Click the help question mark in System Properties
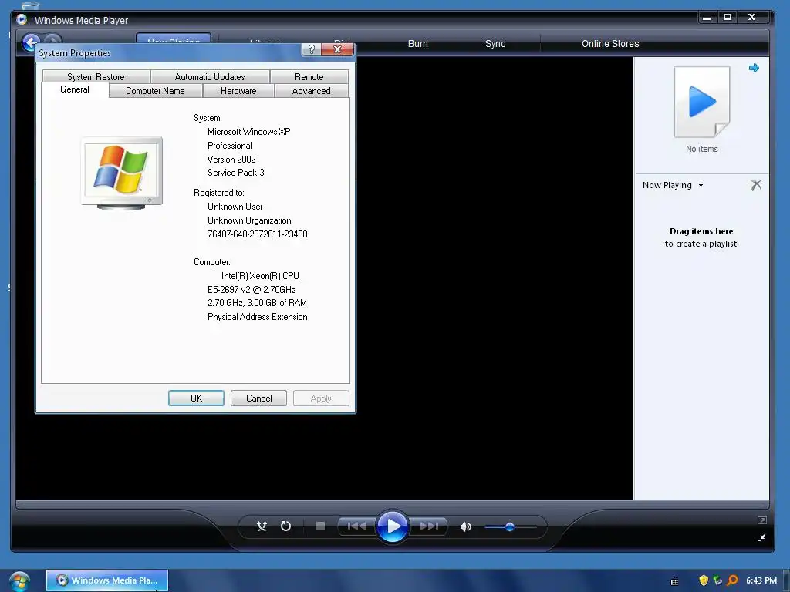 (x=311, y=49)
